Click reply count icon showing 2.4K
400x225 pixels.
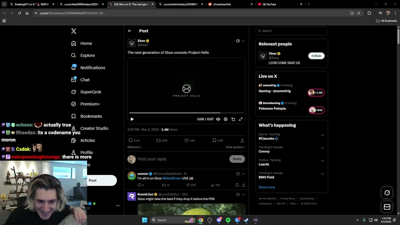tap(131, 141)
